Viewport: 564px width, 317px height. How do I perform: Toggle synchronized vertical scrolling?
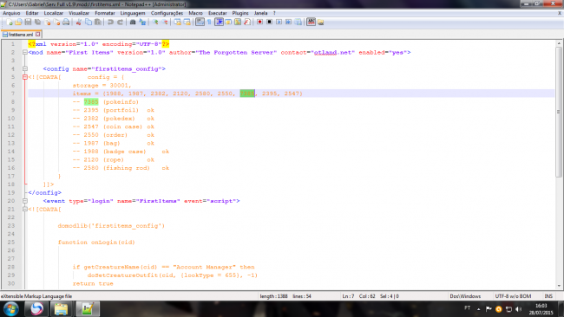(x=177, y=23)
